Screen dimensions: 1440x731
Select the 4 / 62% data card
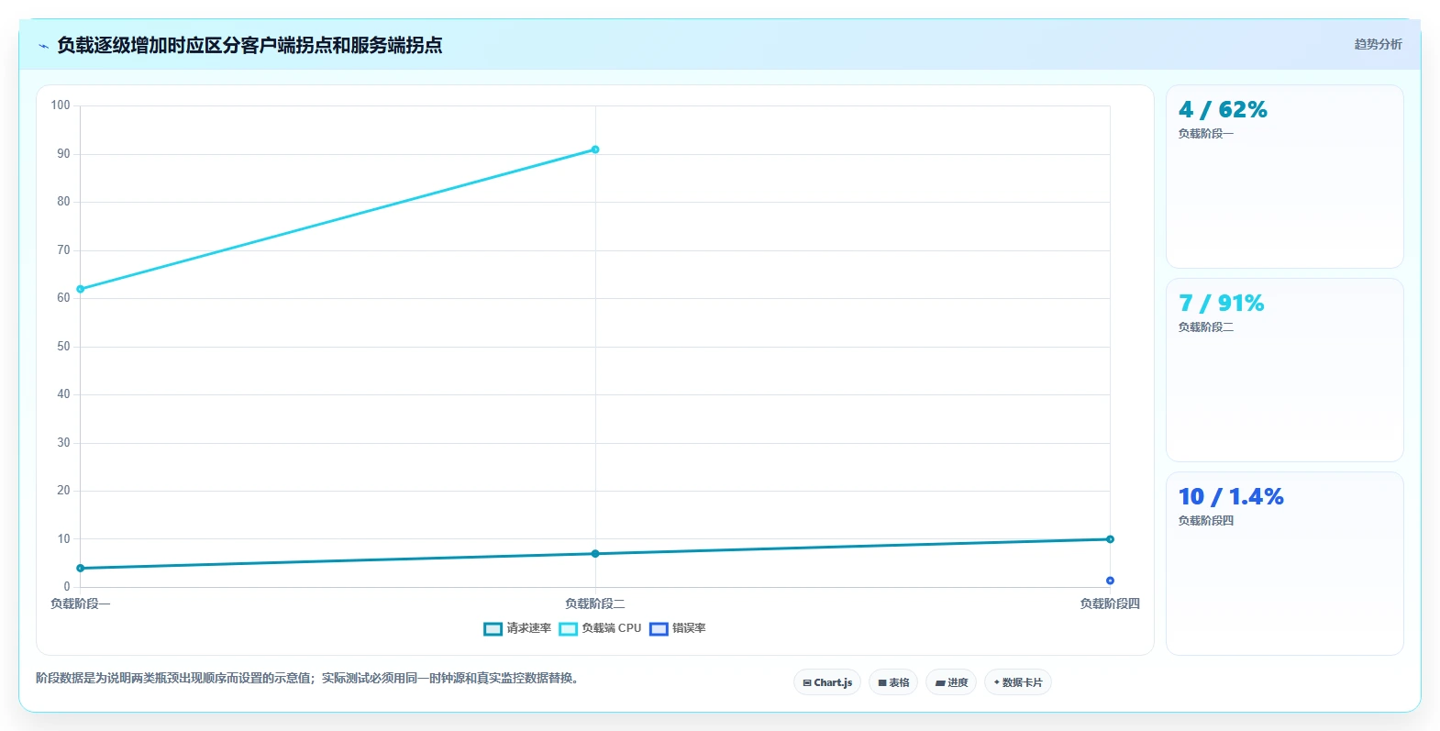point(1284,176)
